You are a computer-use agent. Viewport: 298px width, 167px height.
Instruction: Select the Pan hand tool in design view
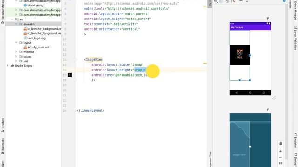pos(280,143)
